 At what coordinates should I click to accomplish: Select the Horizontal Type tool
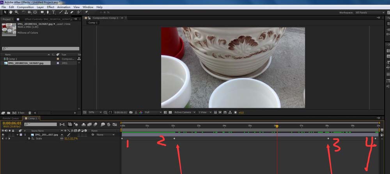click(53, 12)
